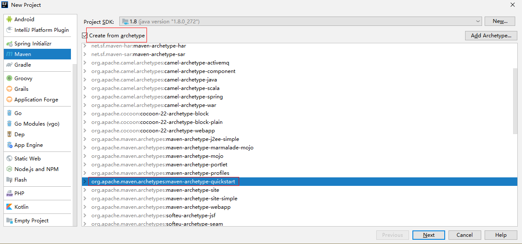This screenshot has height=244, width=522.
Task: Click the Grails icon
Action: click(10, 89)
